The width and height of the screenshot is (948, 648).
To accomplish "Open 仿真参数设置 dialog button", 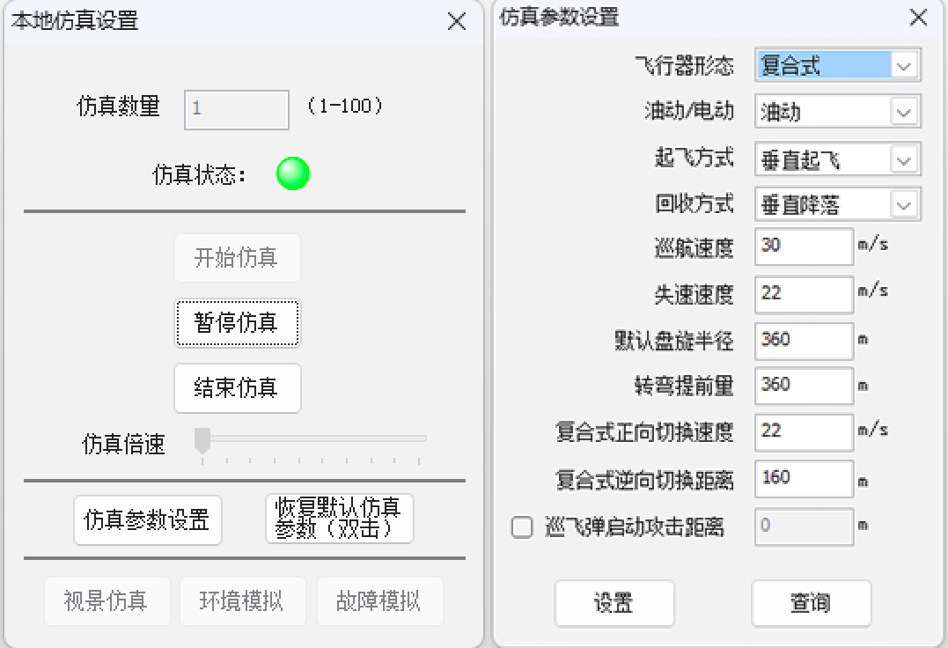I will tap(148, 519).
